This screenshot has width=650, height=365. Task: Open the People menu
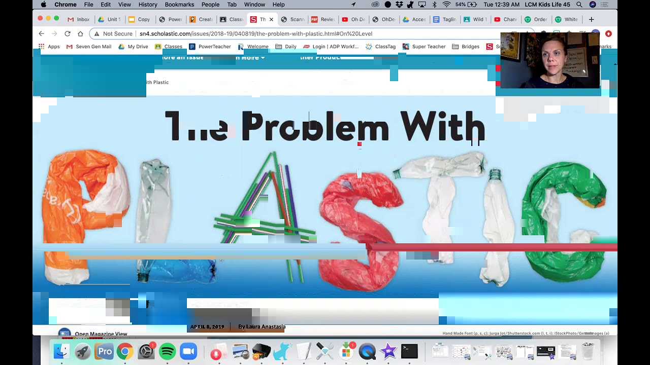[210, 5]
